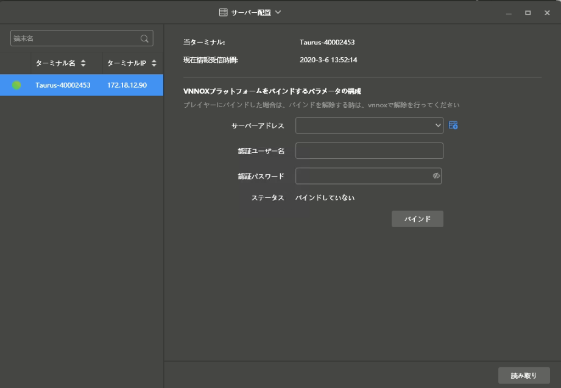Expand the サーバー配置 title dropdown chevron
The image size is (561, 388).
point(278,12)
